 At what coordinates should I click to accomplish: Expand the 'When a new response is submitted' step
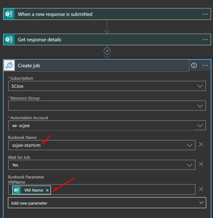tap(107, 14)
